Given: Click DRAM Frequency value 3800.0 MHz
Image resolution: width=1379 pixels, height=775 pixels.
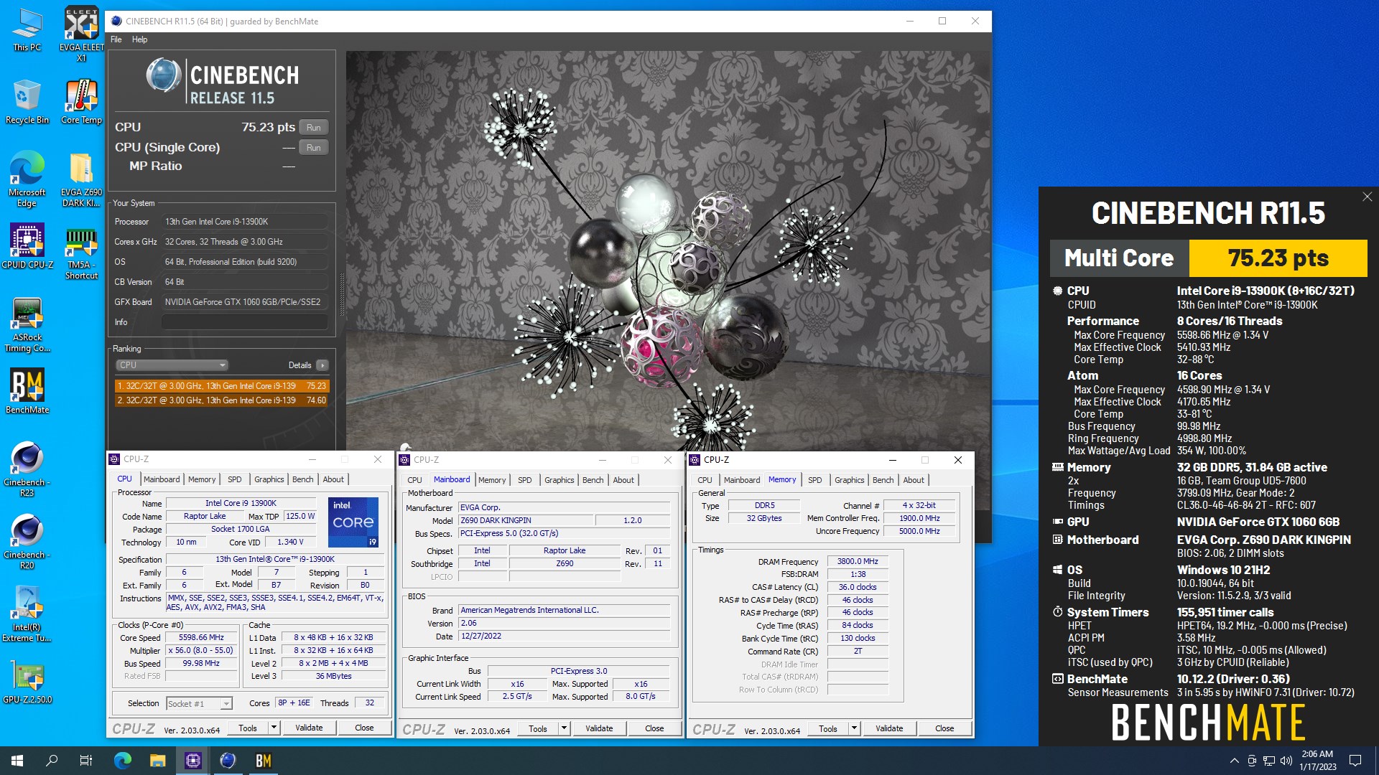Looking at the screenshot, I should point(858,561).
